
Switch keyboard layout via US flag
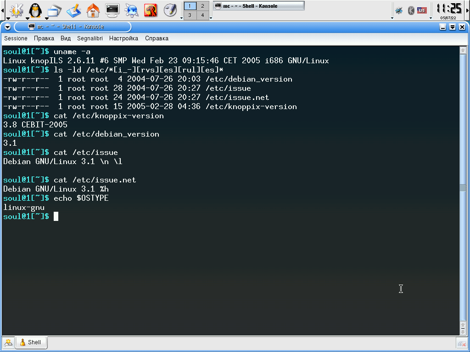(422, 11)
